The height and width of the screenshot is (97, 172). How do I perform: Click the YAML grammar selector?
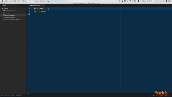[x=157, y=96]
